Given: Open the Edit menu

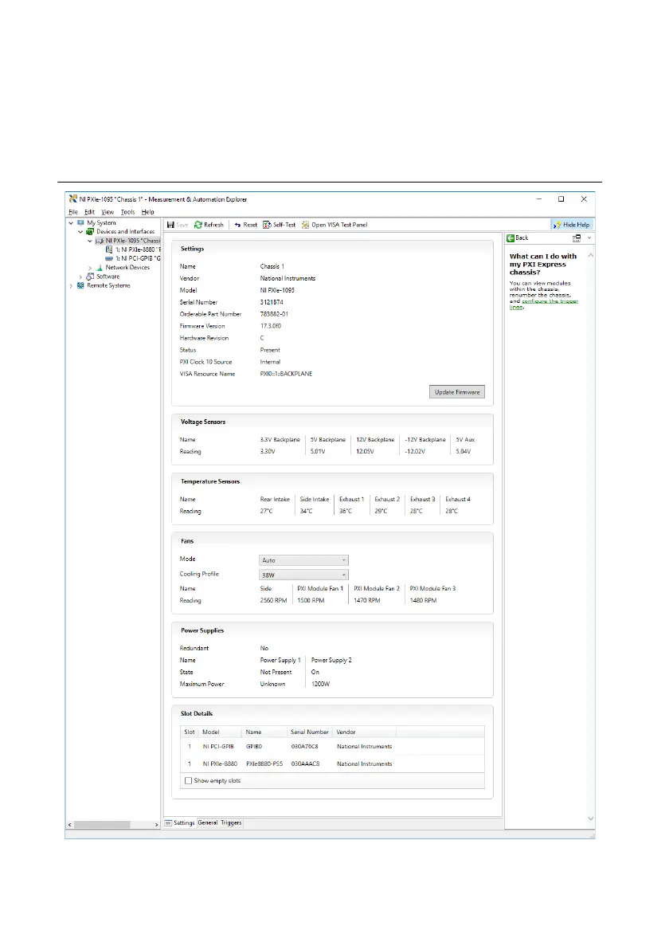Looking at the screenshot, I should (89, 212).
